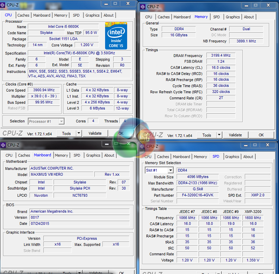Click the CPU-Z icon in the SPD window title bar
This screenshot has width=279, height=274.
pos(143,146)
